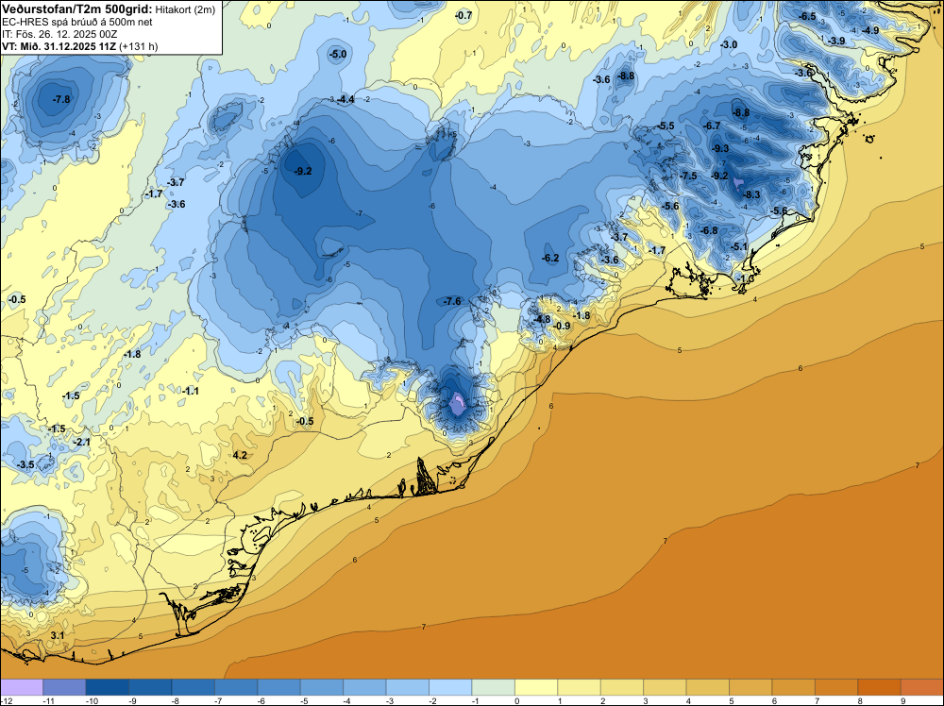This screenshot has height=706, width=944.
Task: Click the -3.0 temperature label on map
Action: 729,44
